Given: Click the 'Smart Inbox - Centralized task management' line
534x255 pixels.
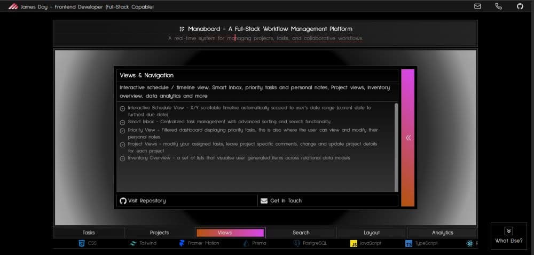Looking at the screenshot, I should pos(229,122).
